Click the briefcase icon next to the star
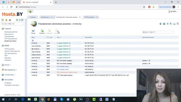This screenshot has width=181, height=102. [x=10, y=20]
